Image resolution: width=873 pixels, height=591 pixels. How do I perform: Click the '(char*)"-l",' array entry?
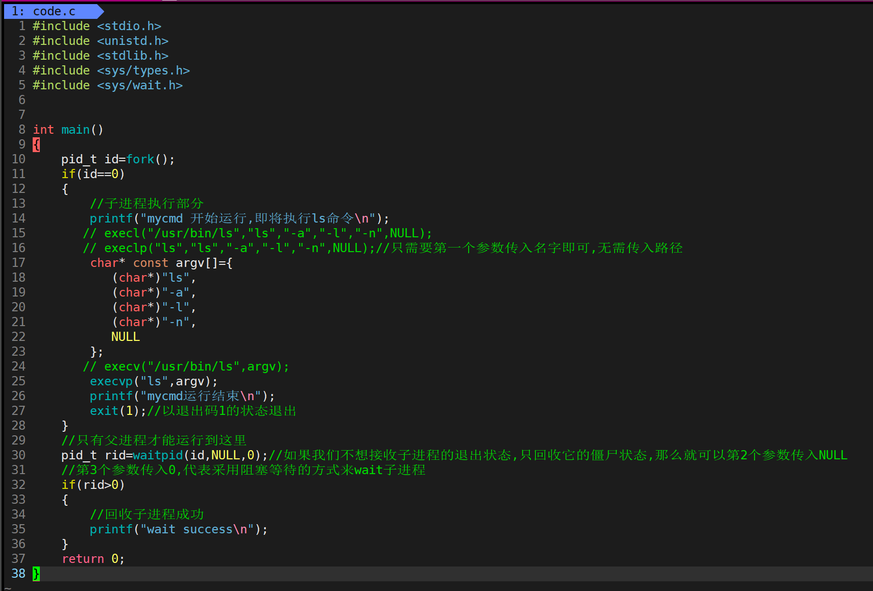(x=154, y=307)
